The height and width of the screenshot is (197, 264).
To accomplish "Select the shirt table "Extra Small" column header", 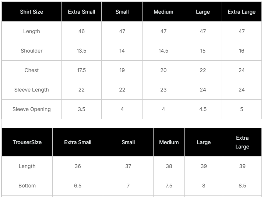I will point(81,12).
